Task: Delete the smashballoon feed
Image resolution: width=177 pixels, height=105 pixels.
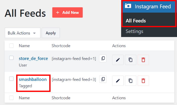Action: 143,81
